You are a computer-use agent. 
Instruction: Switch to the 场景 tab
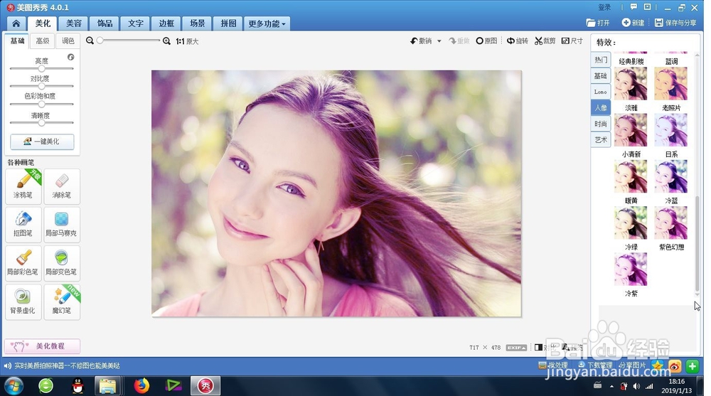tap(197, 23)
